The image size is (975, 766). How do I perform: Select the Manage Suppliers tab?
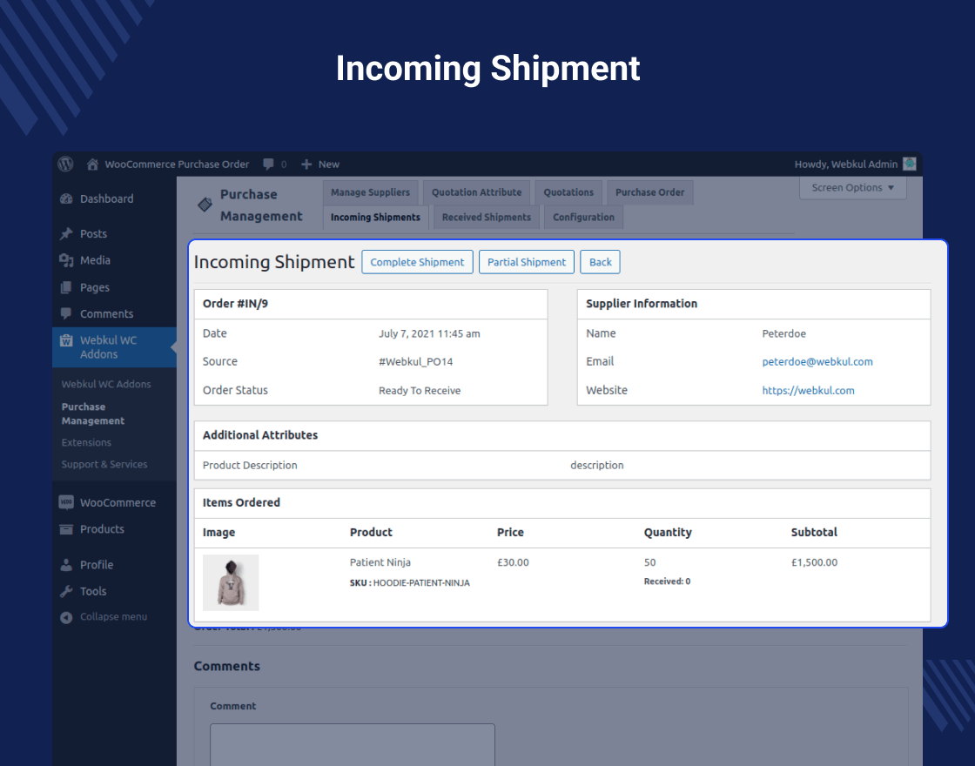click(x=372, y=192)
